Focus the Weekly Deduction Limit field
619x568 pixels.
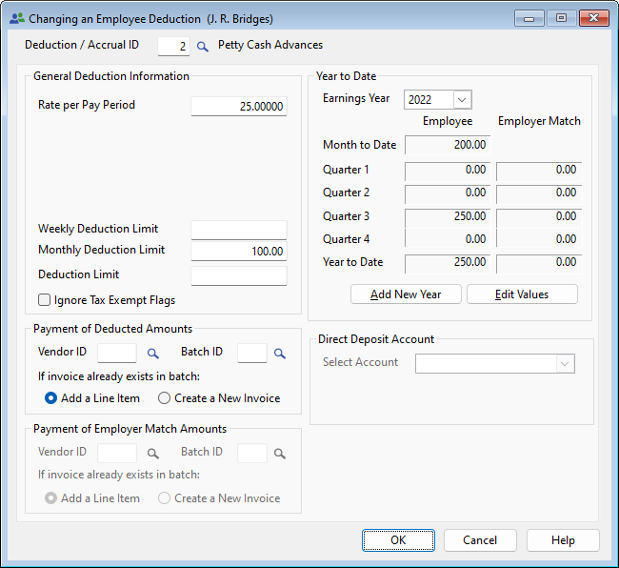[238, 230]
